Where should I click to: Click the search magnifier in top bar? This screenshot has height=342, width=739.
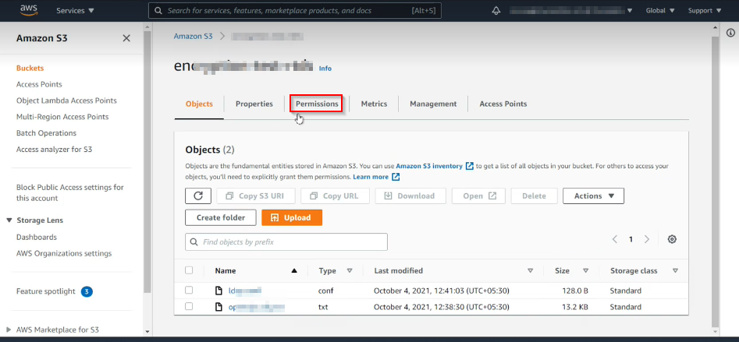158,10
